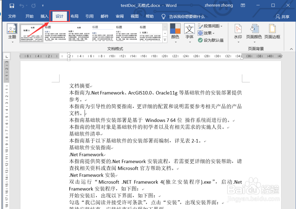Click the text 'Windows 7 64 位'
296x209 pixels.
coord(163,120)
